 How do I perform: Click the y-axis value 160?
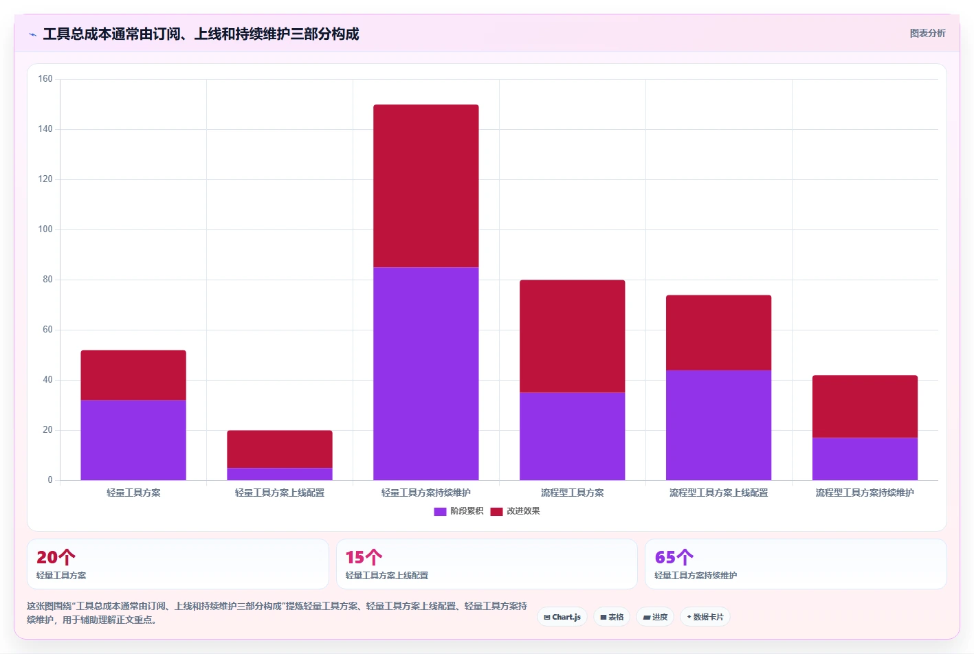coord(45,79)
